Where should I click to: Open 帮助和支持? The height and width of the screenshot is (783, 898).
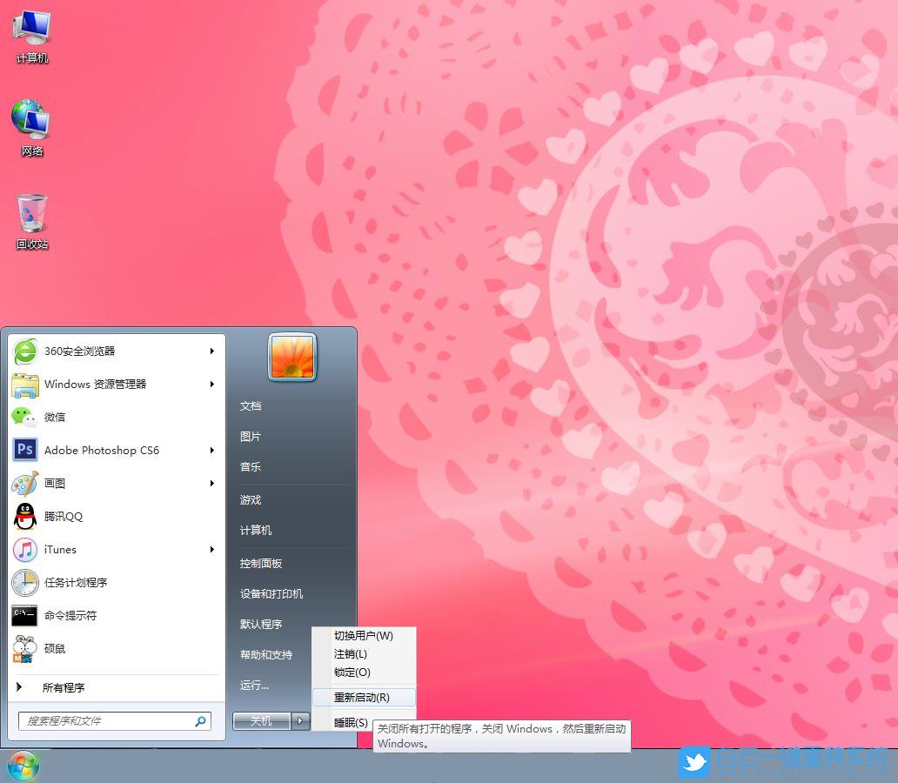(266, 654)
